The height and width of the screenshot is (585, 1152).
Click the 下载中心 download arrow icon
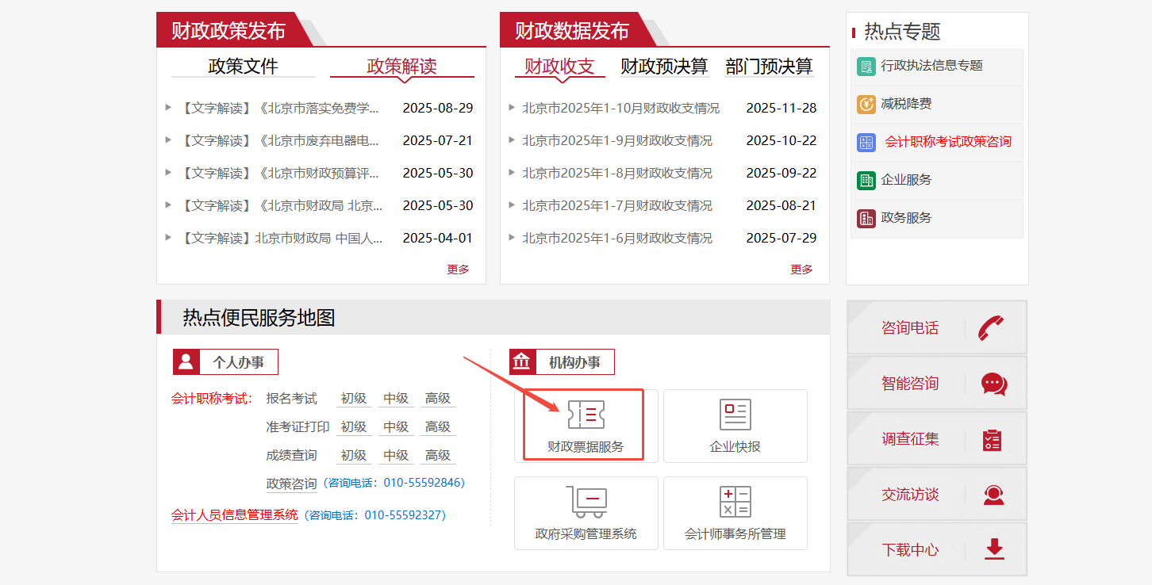click(x=994, y=549)
